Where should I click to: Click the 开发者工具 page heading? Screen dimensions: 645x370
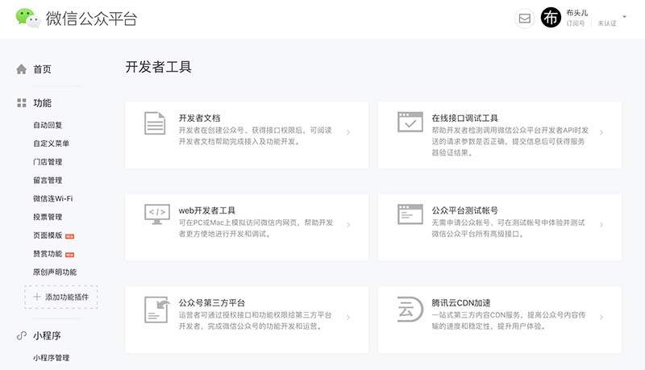(x=158, y=67)
